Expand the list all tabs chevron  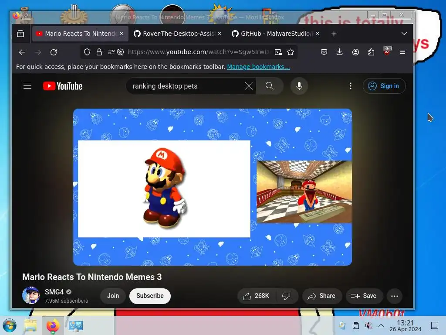click(404, 34)
